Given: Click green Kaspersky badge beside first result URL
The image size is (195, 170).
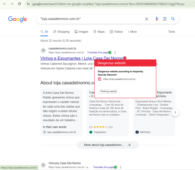Looking at the screenshot, I should pyautogui.click(x=110, y=52).
